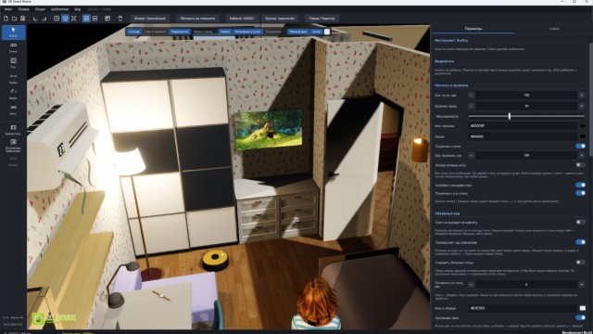This screenshot has width=593, height=334.
Task: Increase Шаг сетки, мм with plus
Action: click(x=582, y=95)
